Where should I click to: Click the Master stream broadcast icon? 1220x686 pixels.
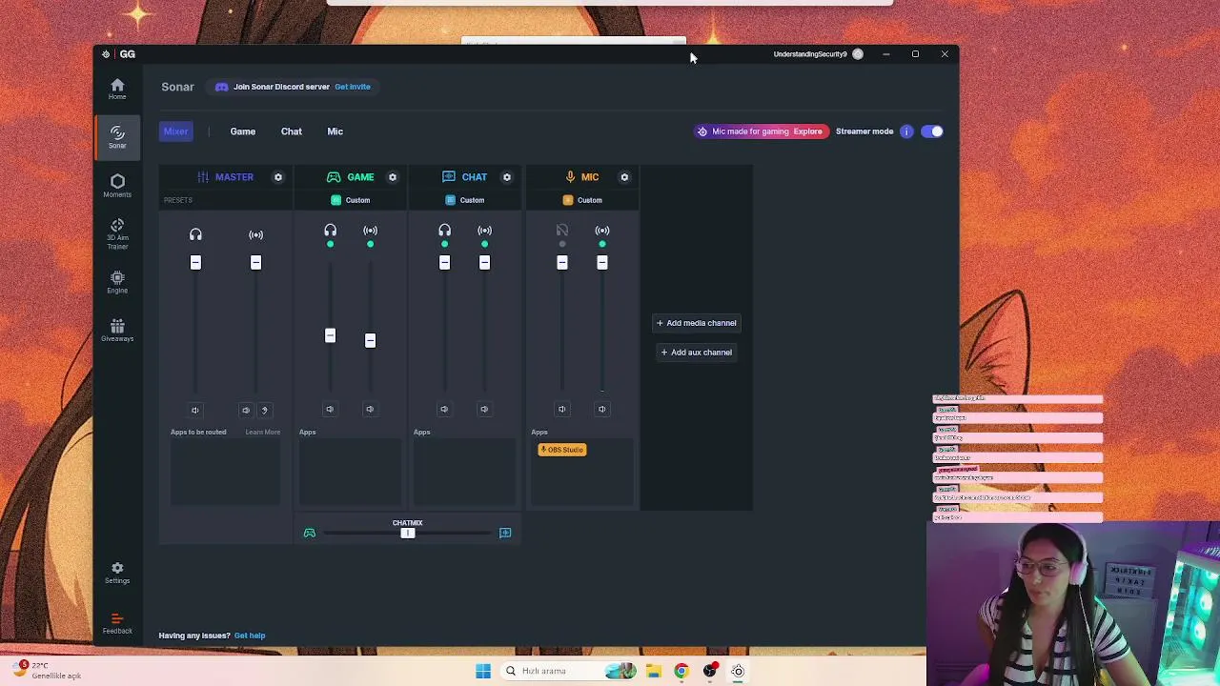(255, 234)
